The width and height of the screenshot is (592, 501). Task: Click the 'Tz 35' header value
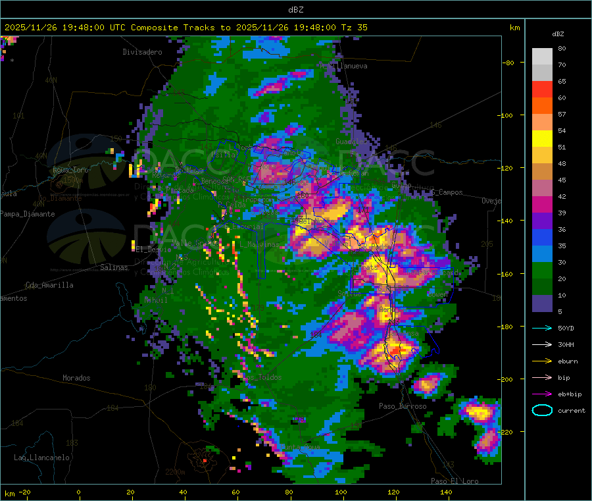coord(354,28)
